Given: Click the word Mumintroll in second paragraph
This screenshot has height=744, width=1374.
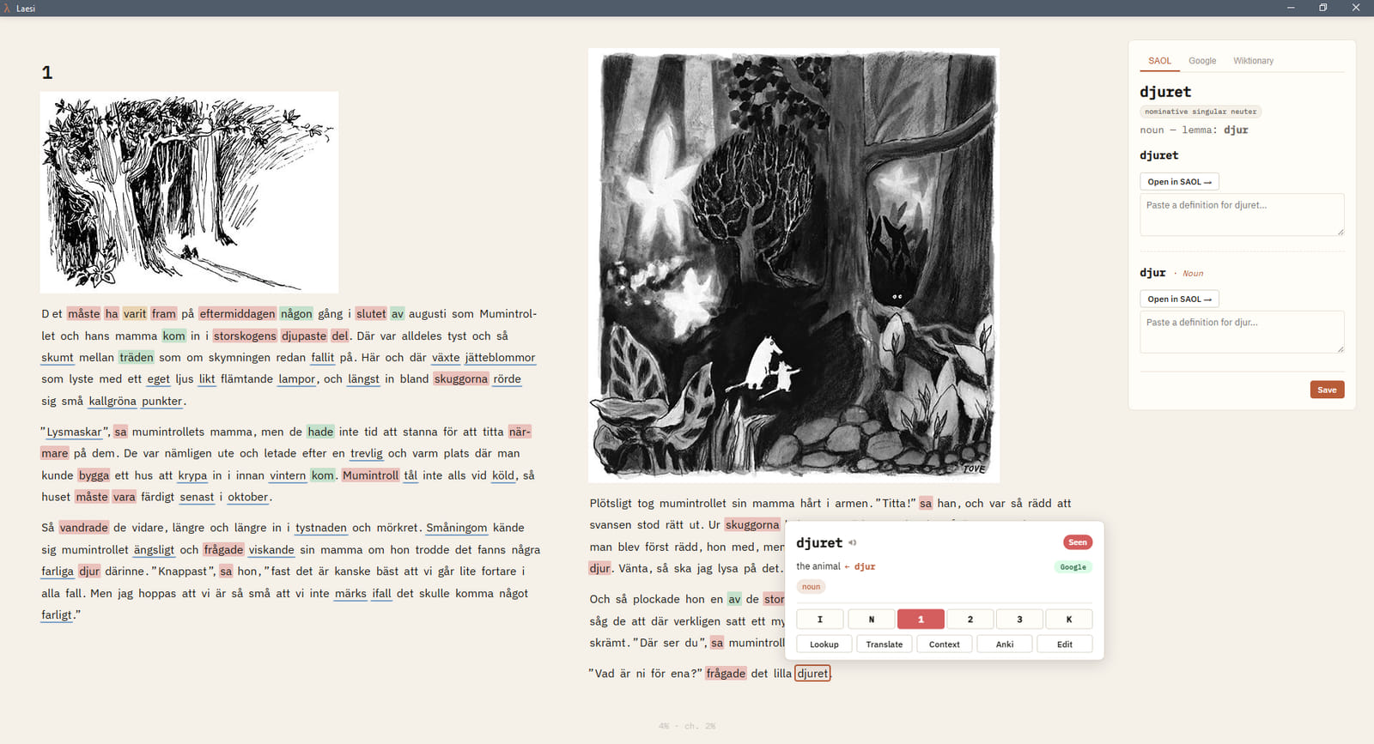Looking at the screenshot, I should (x=370, y=475).
